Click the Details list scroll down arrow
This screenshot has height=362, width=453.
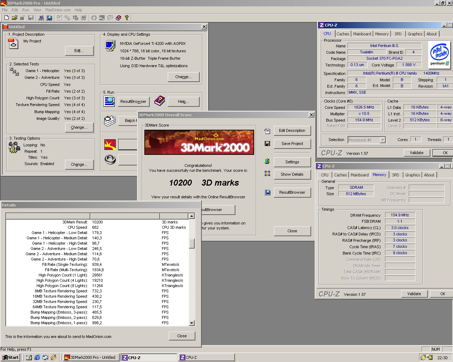[191, 323]
